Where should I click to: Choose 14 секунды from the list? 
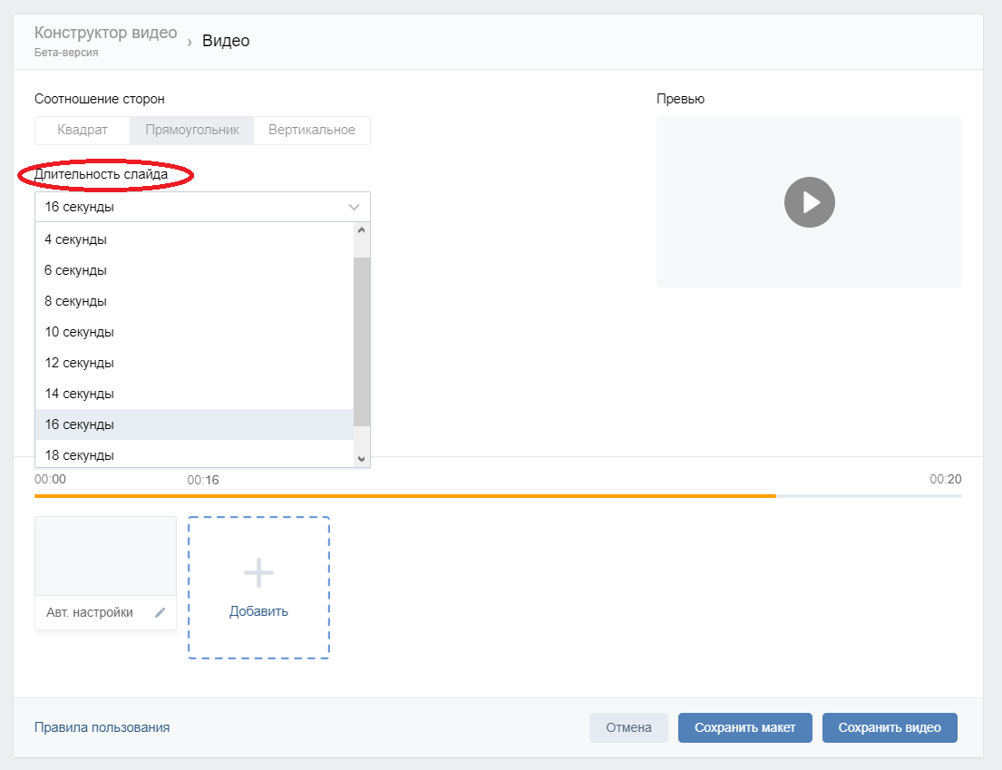click(194, 394)
